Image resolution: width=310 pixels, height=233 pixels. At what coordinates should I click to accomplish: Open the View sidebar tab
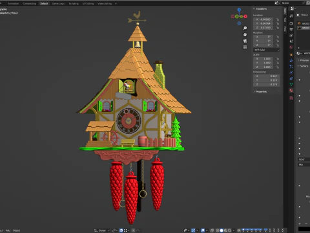click(x=285, y=28)
